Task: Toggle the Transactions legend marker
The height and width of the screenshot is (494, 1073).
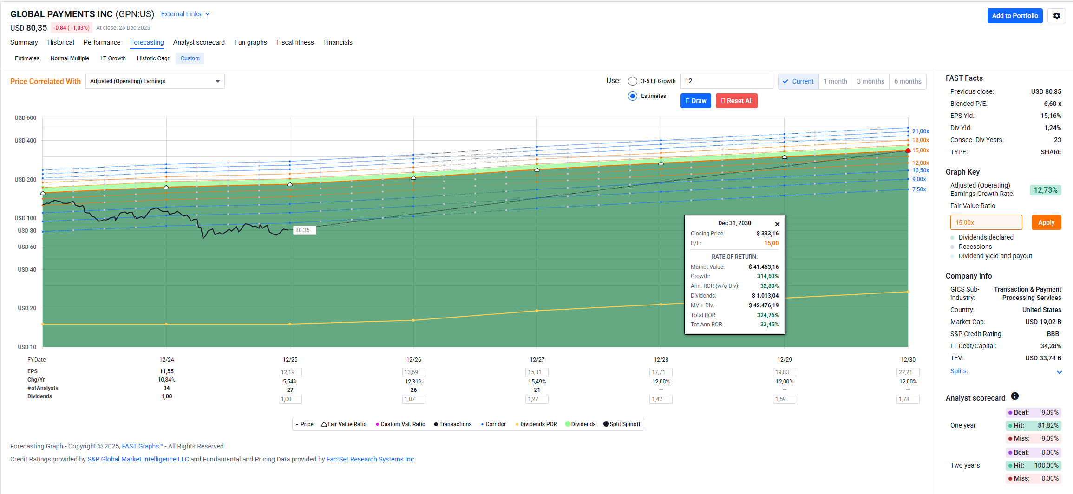Action: point(436,424)
